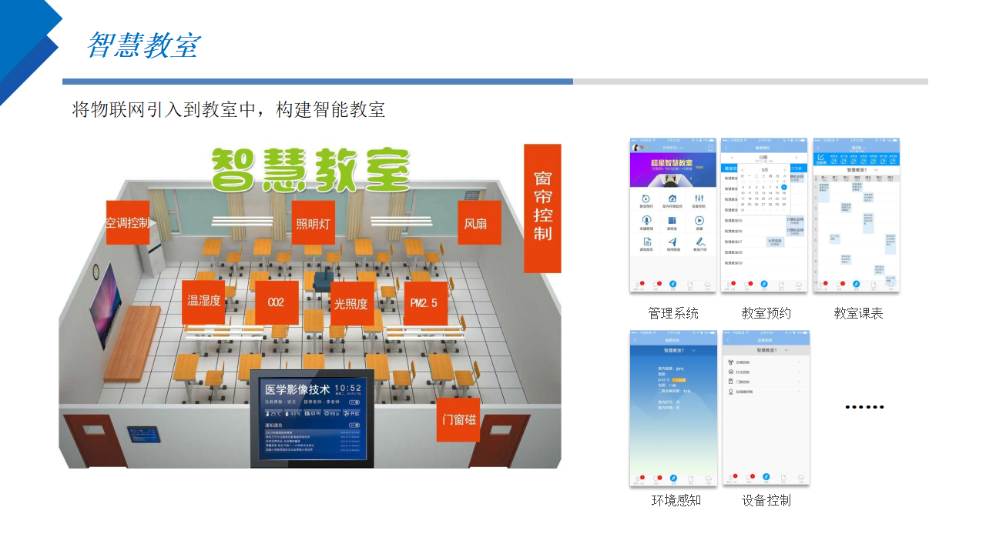Image resolution: width=986 pixels, height=554 pixels.
Task: Click the 超星智慧教室 banner image
Action: point(672,170)
